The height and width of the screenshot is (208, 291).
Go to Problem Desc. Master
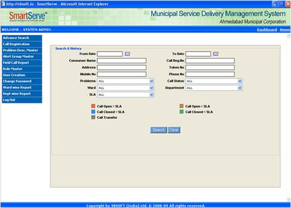22,50
